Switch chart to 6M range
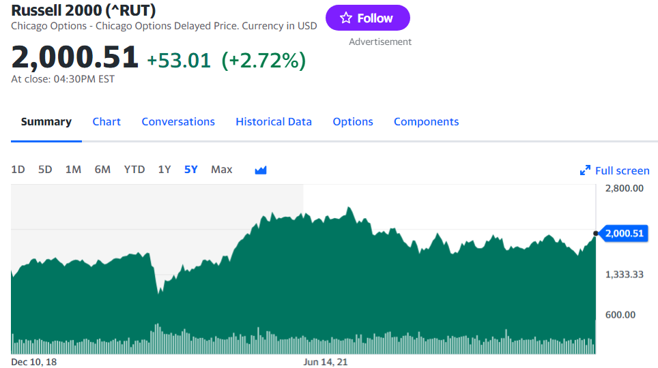658x368 pixels. click(x=102, y=169)
